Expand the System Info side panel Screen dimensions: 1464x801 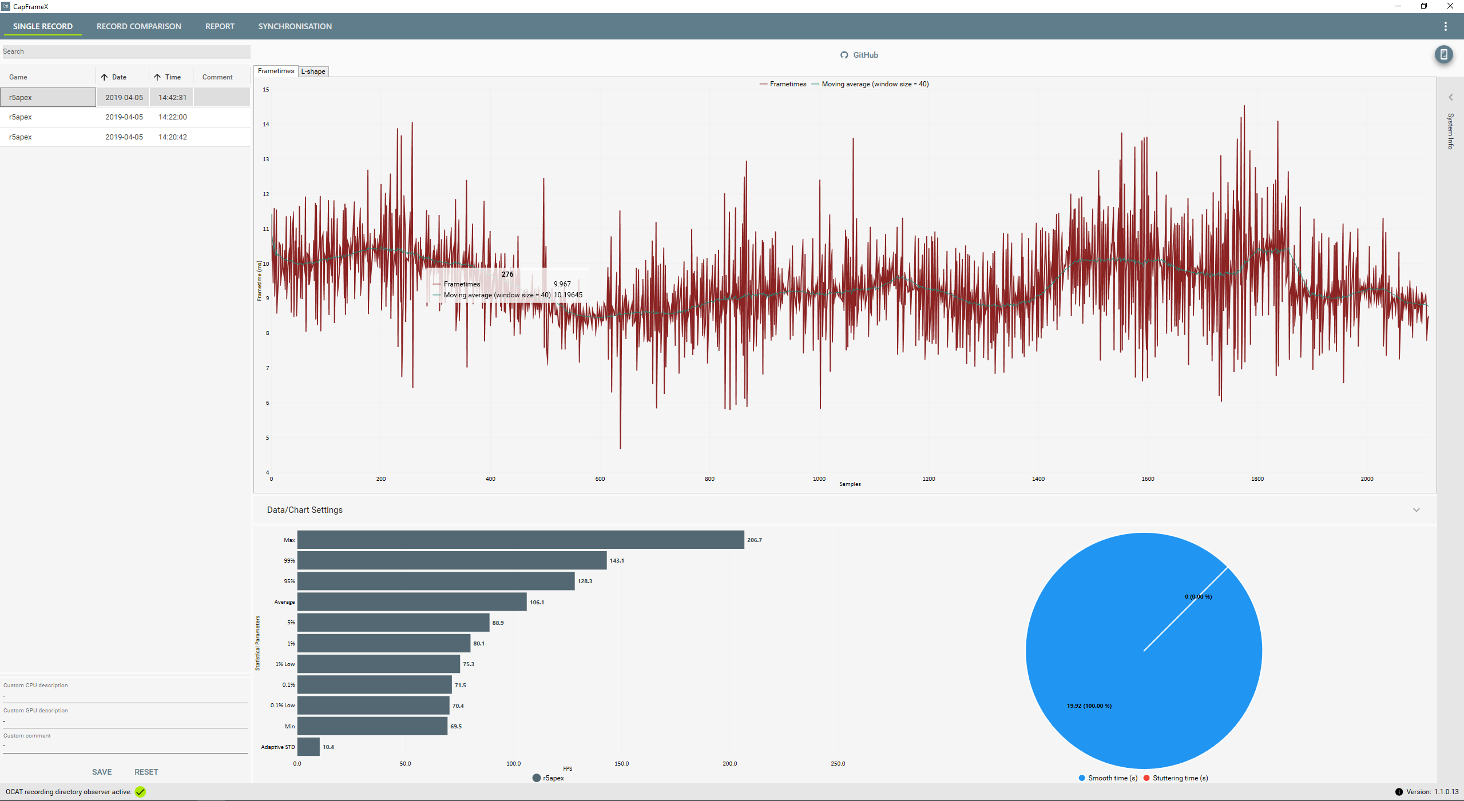pos(1450,97)
